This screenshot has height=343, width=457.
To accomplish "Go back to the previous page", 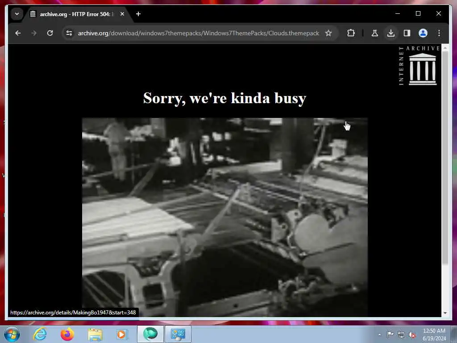I will point(18,33).
